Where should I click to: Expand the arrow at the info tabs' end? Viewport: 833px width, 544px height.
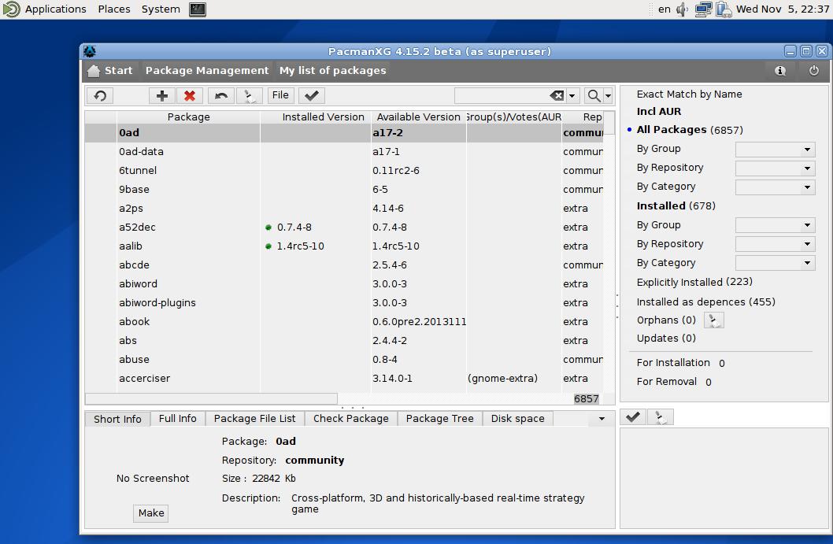coord(602,419)
